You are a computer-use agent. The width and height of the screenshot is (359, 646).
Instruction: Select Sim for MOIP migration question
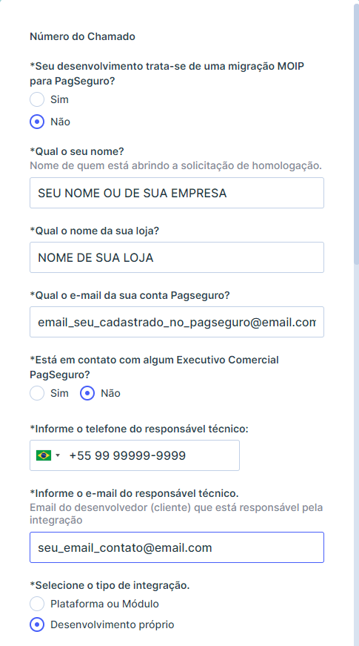(37, 99)
